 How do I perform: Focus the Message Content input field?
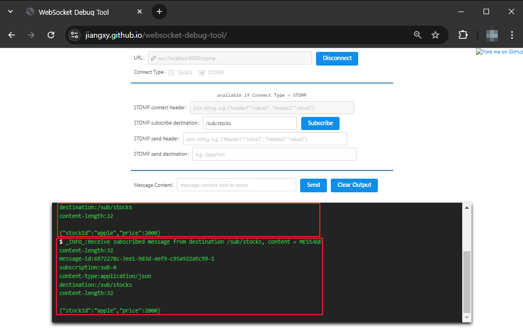(237, 185)
